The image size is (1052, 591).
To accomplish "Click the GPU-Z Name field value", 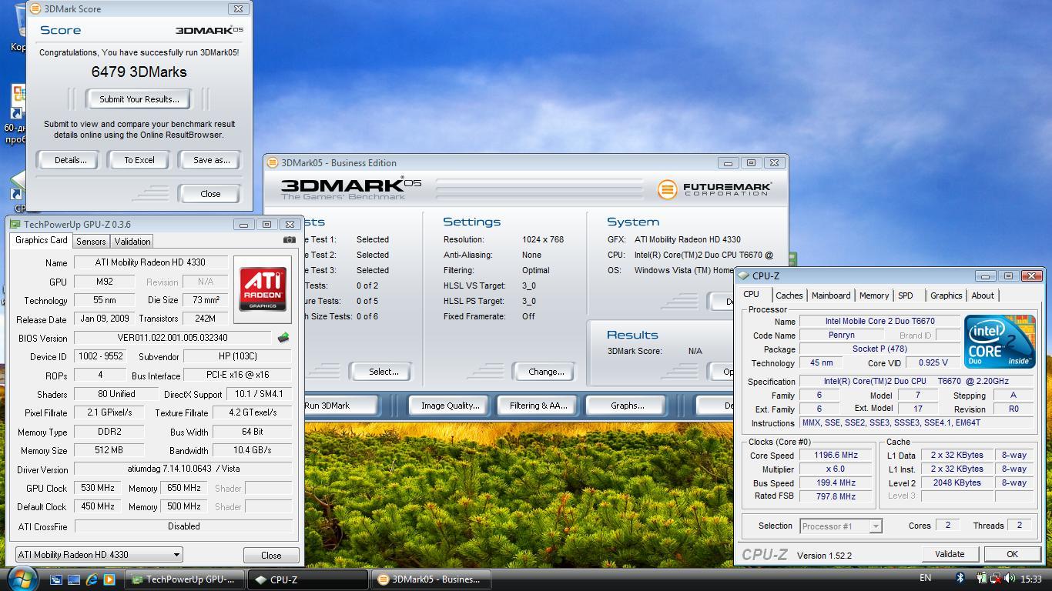I will pos(151,262).
